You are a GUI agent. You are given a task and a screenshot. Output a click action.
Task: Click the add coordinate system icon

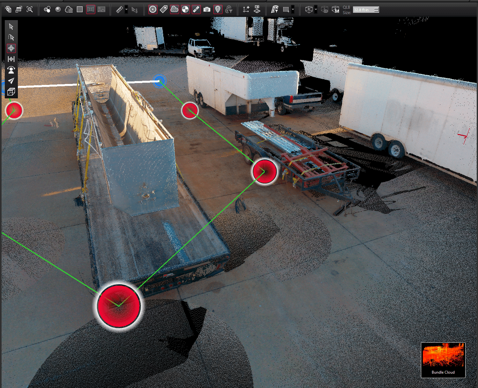coord(246,10)
